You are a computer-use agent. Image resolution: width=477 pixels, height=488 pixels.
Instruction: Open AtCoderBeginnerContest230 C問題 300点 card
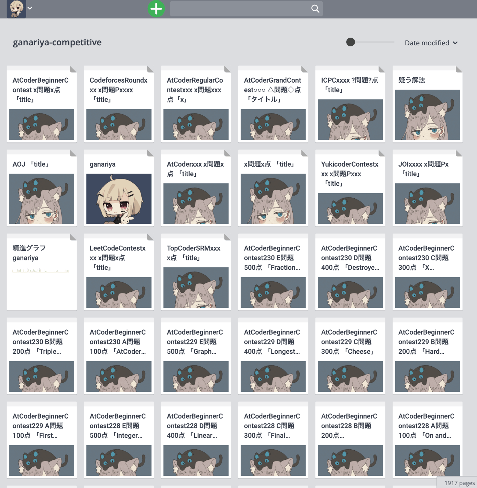click(x=428, y=272)
